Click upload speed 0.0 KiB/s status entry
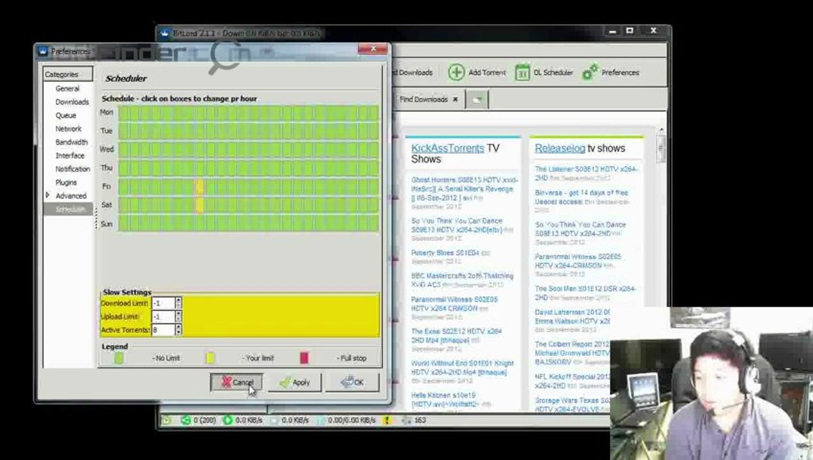Viewport: 813px width, 460px height. pos(290,420)
